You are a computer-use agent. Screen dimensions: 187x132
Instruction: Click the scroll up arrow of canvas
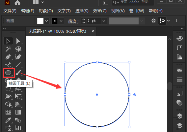point(170,39)
